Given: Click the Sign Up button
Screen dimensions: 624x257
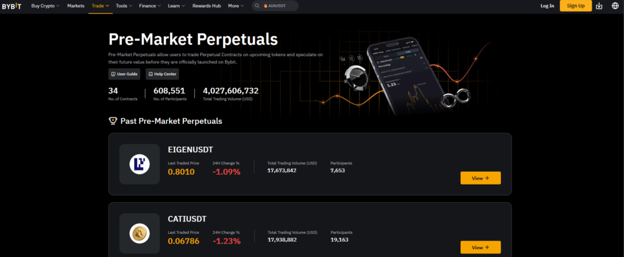Looking at the screenshot, I should pos(576,6).
